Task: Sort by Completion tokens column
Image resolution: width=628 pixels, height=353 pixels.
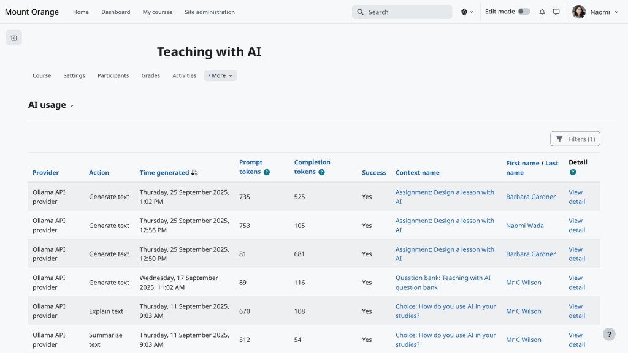Action: [312, 167]
